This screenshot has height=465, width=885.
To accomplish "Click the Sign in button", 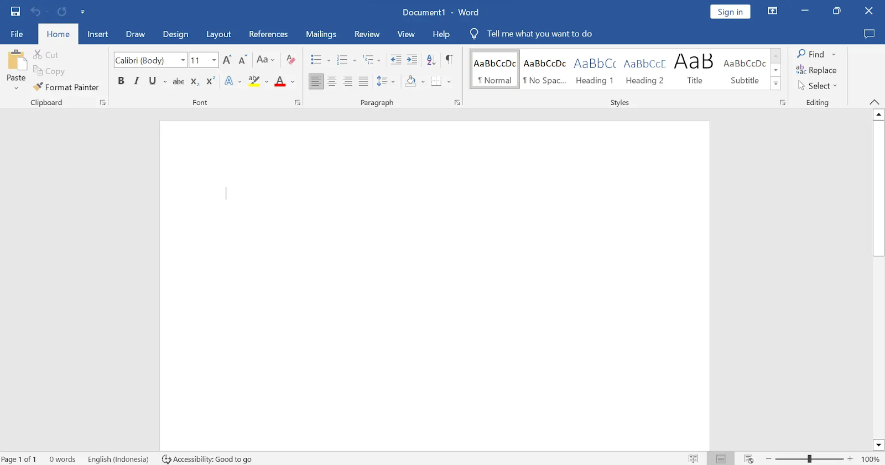I will (730, 12).
